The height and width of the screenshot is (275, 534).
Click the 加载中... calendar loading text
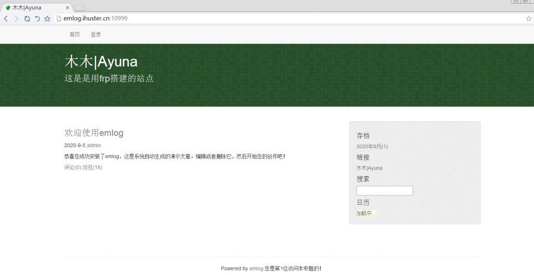pos(366,213)
